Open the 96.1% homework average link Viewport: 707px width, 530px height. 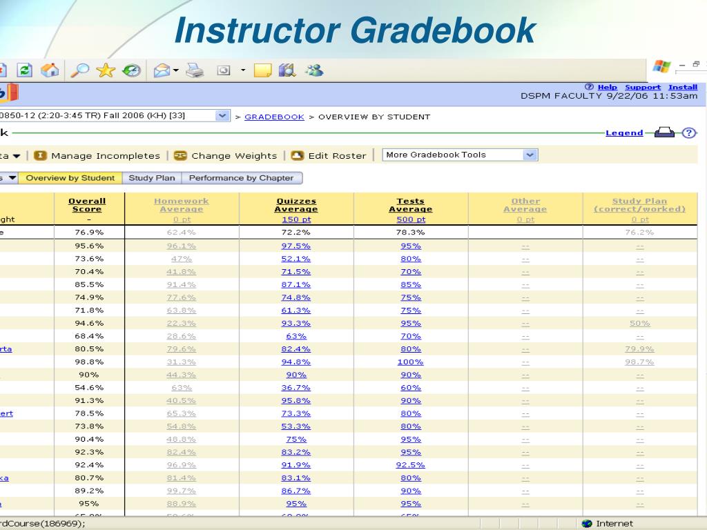(x=182, y=246)
